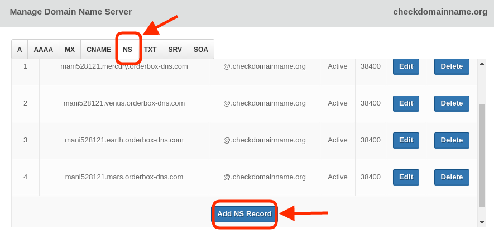Delete the mars nameserver record

pos(452,177)
